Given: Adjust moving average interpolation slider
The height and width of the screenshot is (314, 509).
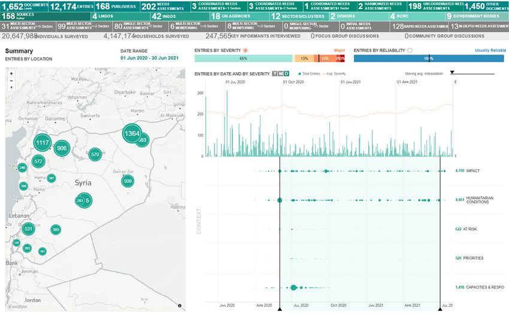Looking at the screenshot, I should pos(452,72).
